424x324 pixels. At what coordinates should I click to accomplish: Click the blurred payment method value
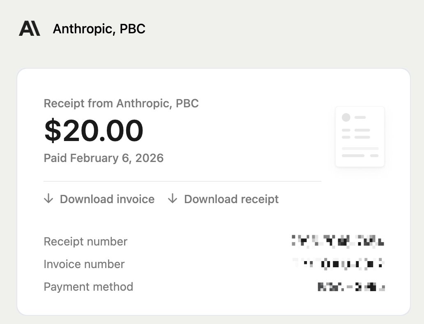point(351,287)
